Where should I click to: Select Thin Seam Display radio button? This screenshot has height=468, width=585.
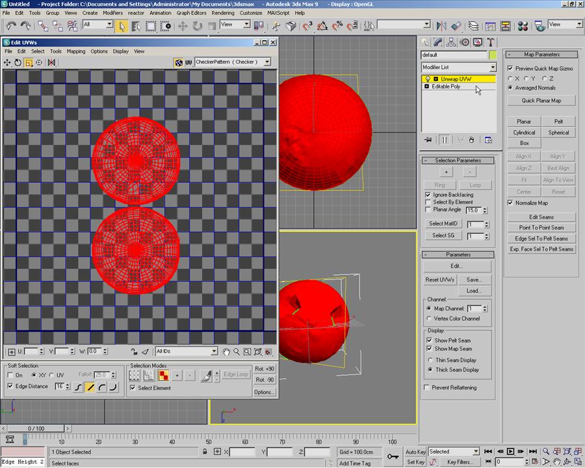[x=430, y=360]
